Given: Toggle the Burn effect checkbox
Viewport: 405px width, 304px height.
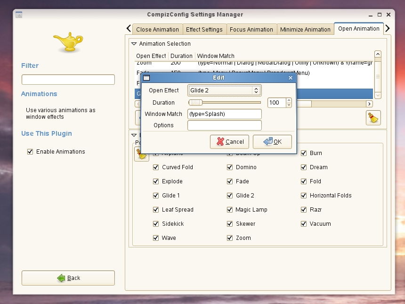Looking at the screenshot, I should click(303, 153).
